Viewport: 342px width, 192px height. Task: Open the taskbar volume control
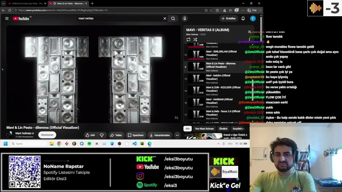click(241, 144)
